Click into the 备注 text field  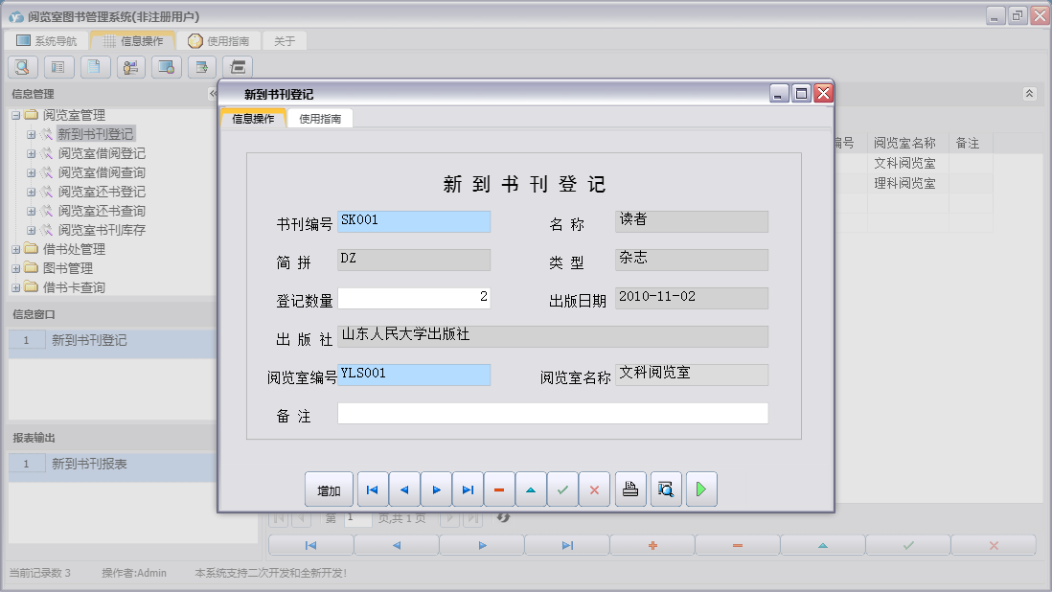553,413
